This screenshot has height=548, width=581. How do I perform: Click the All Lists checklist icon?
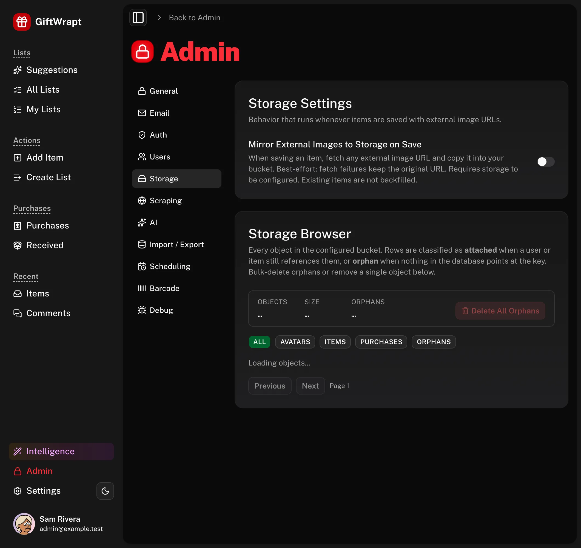pos(18,90)
